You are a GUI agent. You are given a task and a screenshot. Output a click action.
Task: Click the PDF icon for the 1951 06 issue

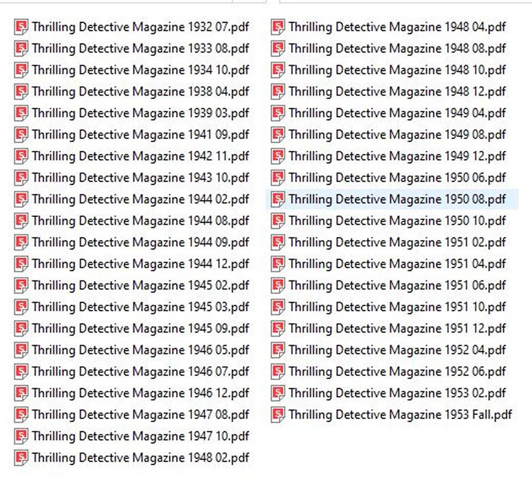coord(278,286)
